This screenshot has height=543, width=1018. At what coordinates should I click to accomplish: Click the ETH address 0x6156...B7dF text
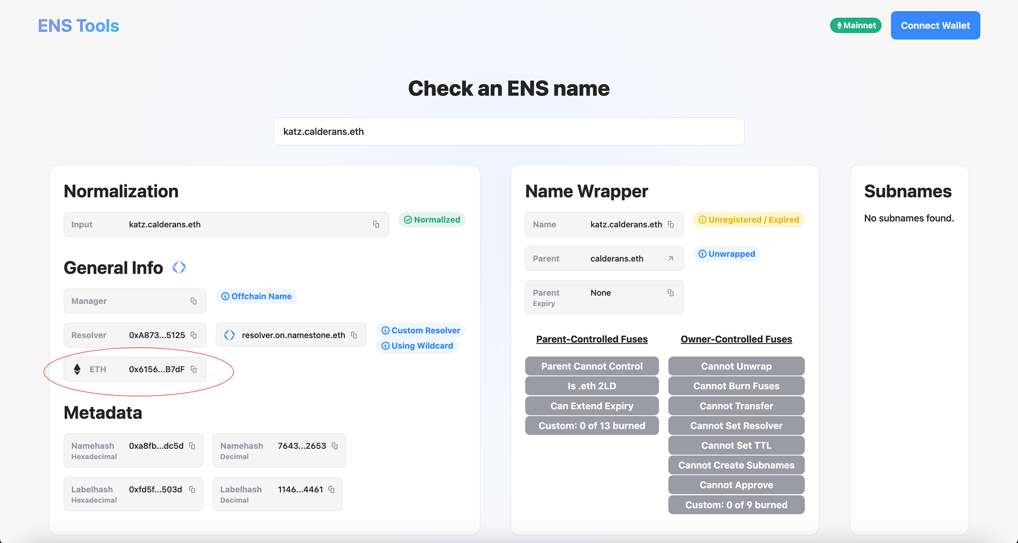[157, 369]
